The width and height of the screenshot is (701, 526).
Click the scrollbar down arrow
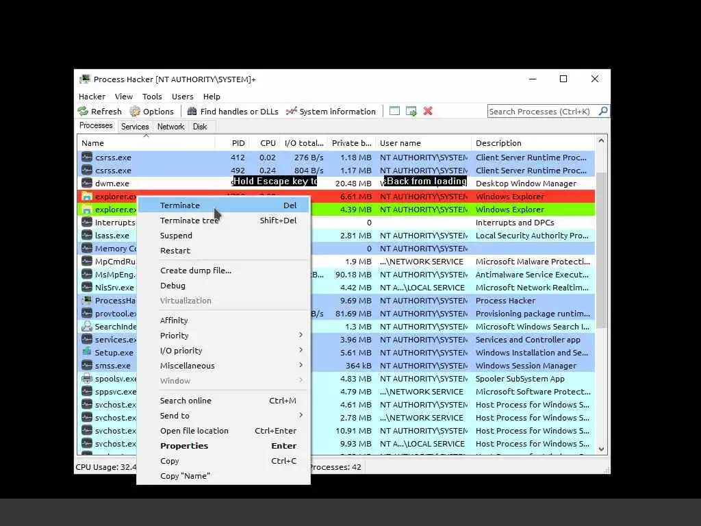click(x=601, y=449)
